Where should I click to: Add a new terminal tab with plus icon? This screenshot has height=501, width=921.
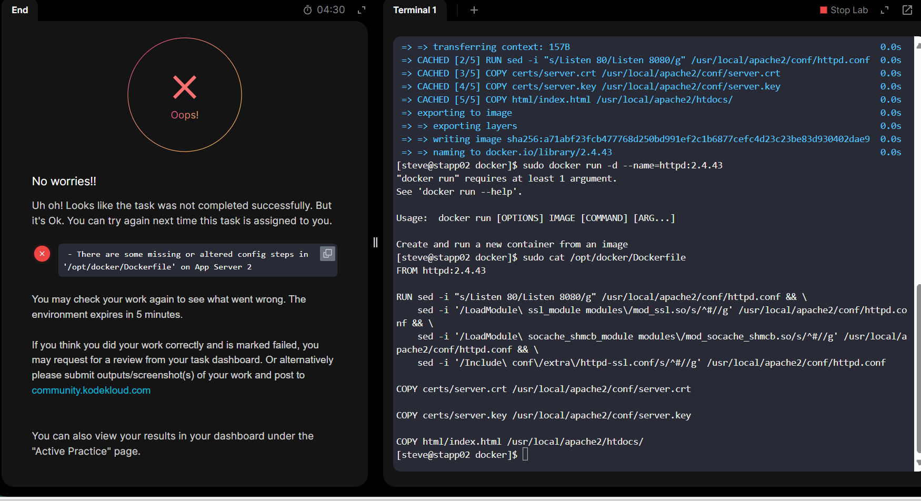[474, 10]
